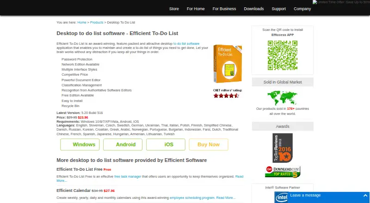
Task: Open 'employee scheduling program' link
Action: 192,198
